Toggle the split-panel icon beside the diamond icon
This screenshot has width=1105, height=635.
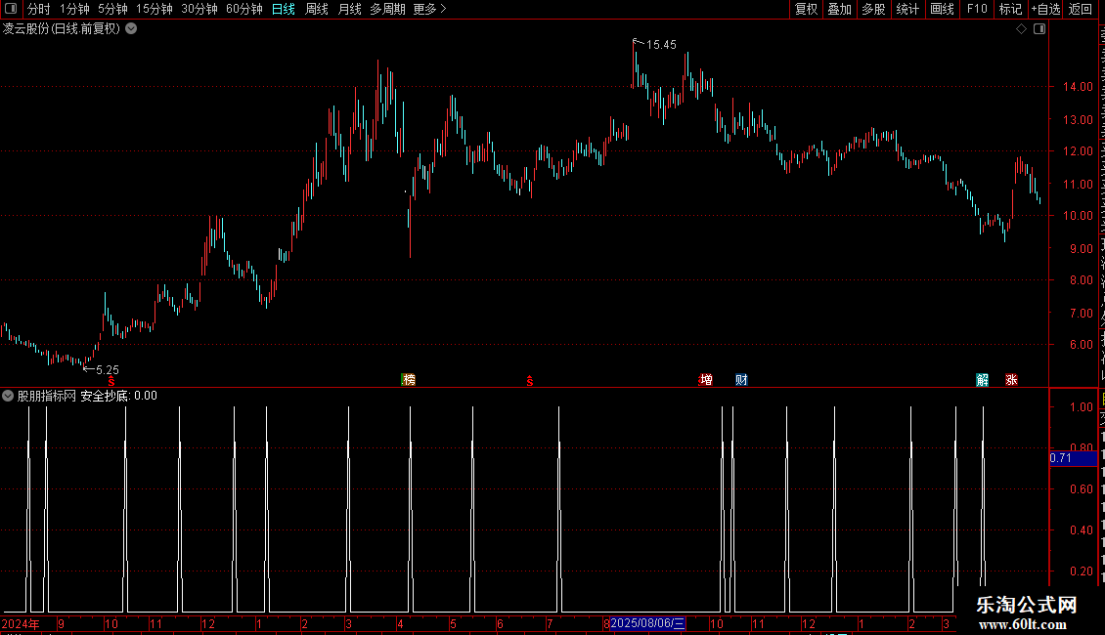pyautogui.click(x=1039, y=29)
